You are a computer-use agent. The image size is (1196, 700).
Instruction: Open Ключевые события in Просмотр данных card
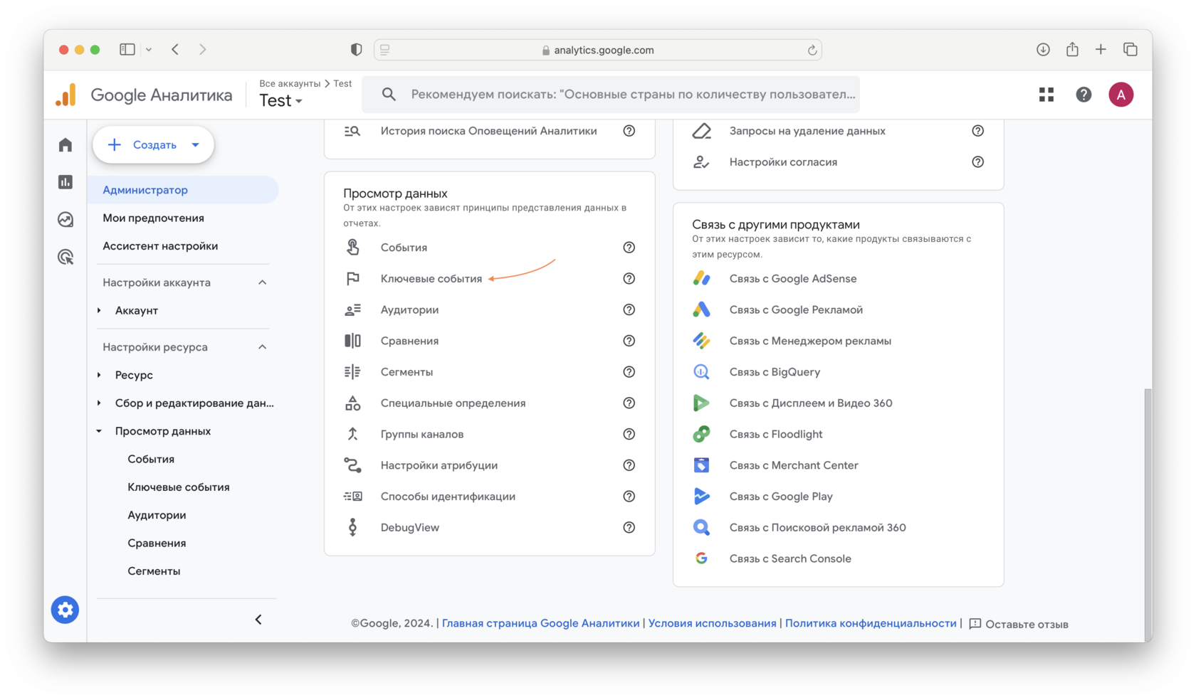pos(431,279)
